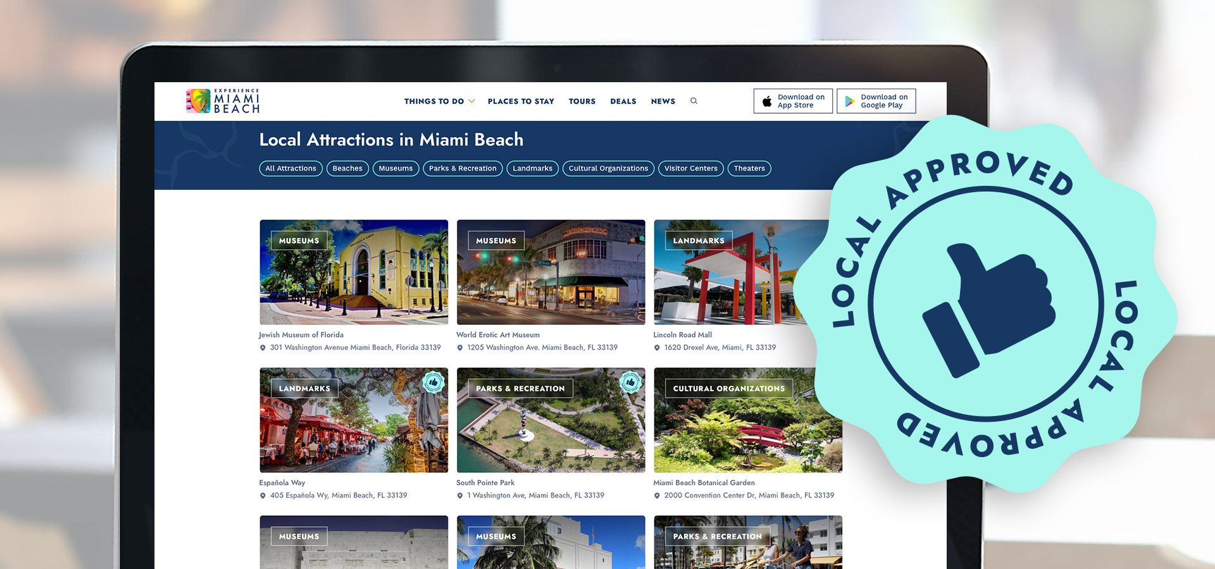Screen dimensions: 1215x569
Task: Click Local Approved badge on Española Way
Action: [x=433, y=382]
